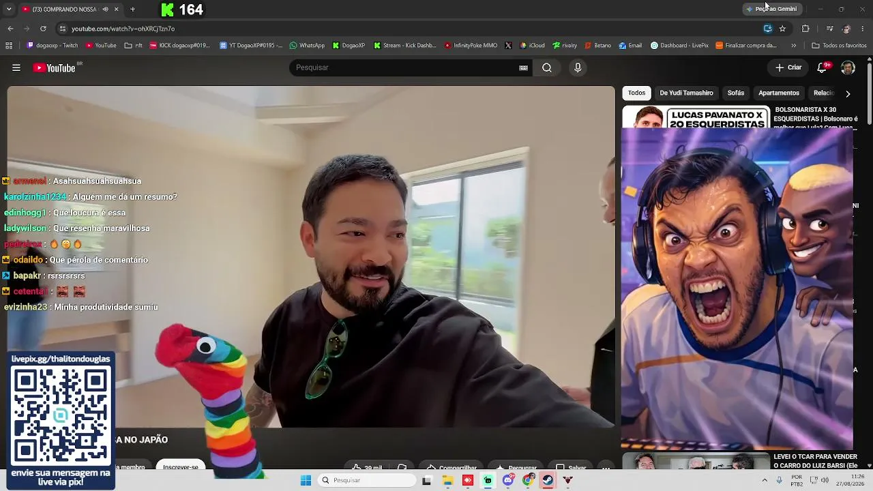Viewport: 873px width, 491px height.
Task: Open the nft bookmarks folder
Action: click(x=134, y=46)
